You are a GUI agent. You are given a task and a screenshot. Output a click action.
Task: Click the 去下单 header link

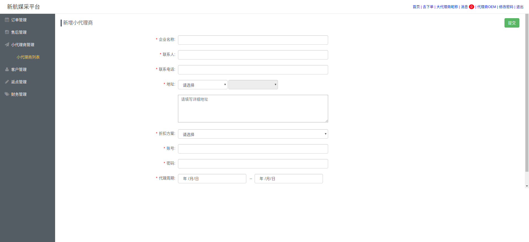(x=428, y=7)
